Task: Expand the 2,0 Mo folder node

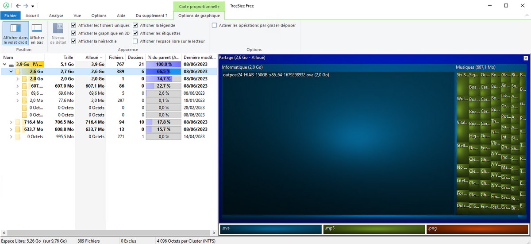Action: click(18, 100)
